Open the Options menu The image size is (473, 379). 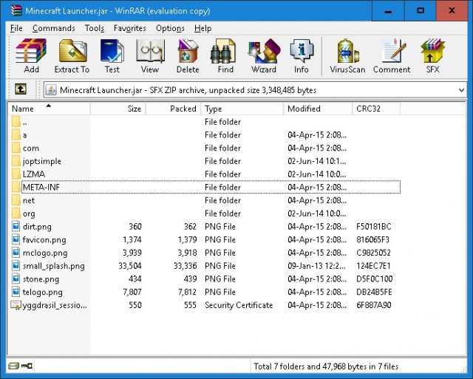tap(170, 28)
